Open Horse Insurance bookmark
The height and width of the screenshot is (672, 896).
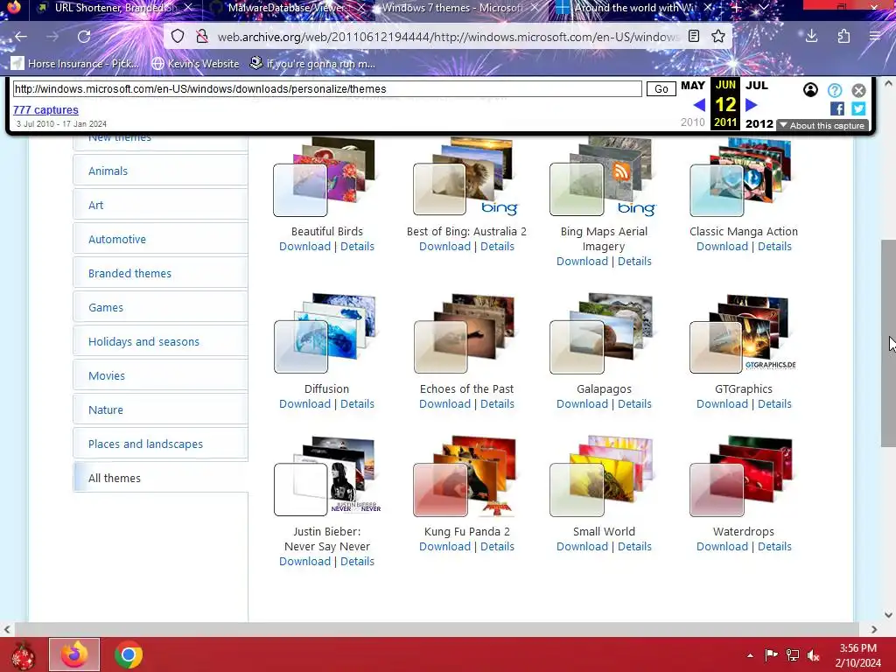(75, 63)
